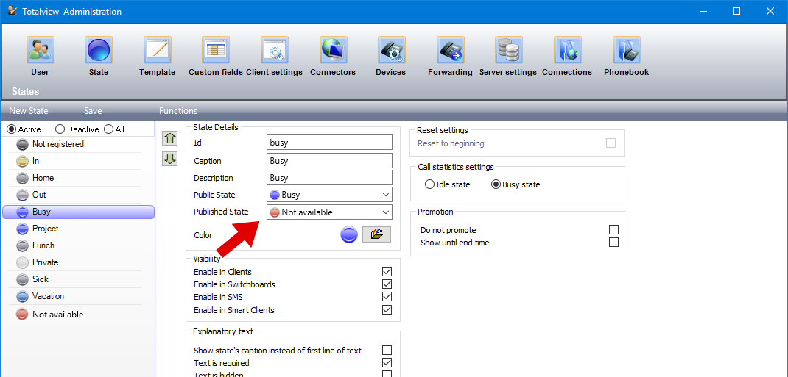The image size is (788, 377).
Task: Open the Published State dropdown
Action: 329,212
